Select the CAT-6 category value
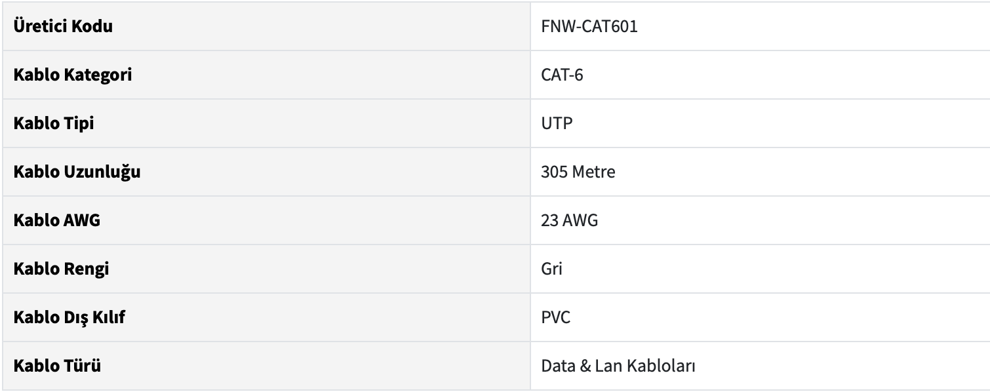The image size is (990, 392). (562, 75)
